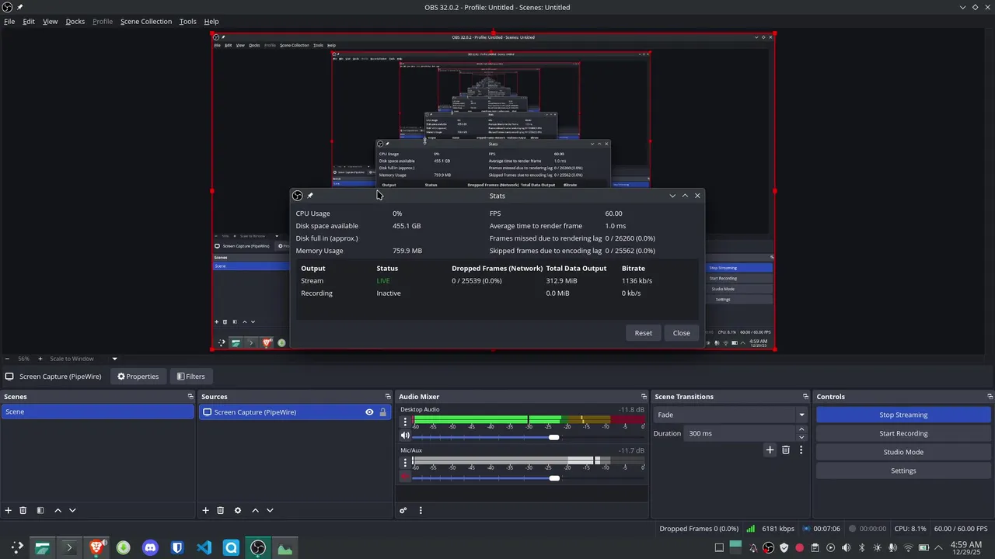The image size is (995, 559).
Task: Remove selected scene using Scenes trash icon
Action: tap(23, 510)
